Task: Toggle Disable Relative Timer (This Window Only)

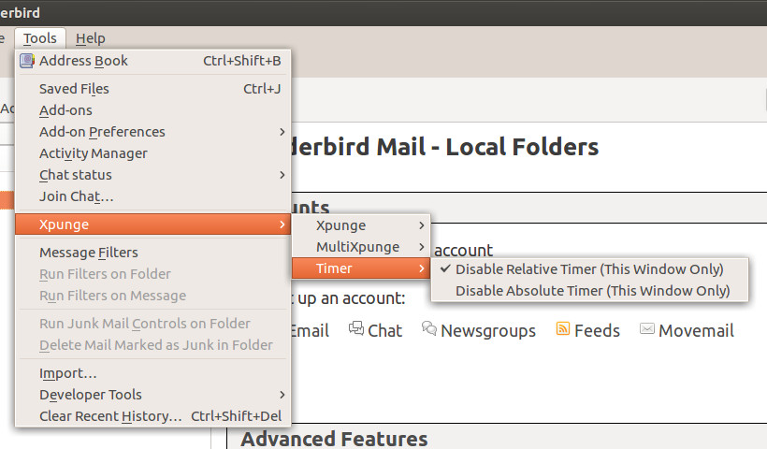Action: (589, 269)
